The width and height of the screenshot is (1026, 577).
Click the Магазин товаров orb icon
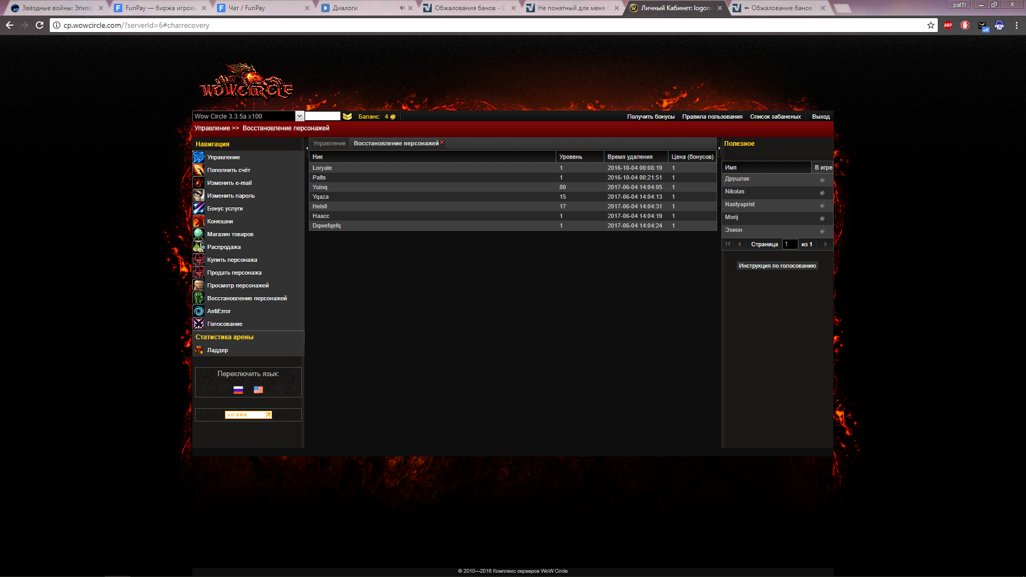(198, 234)
